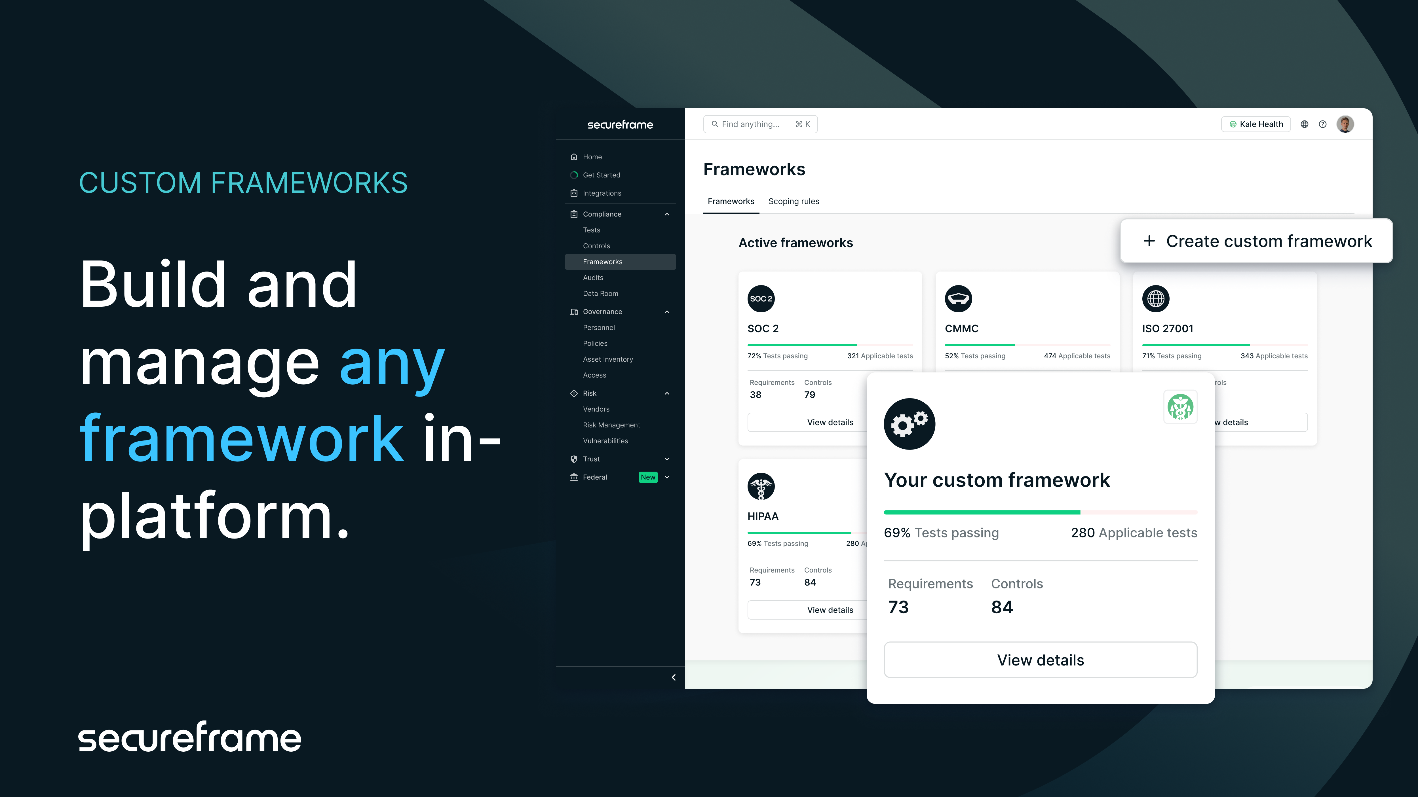Expand the Federal sidebar section

tap(667, 477)
